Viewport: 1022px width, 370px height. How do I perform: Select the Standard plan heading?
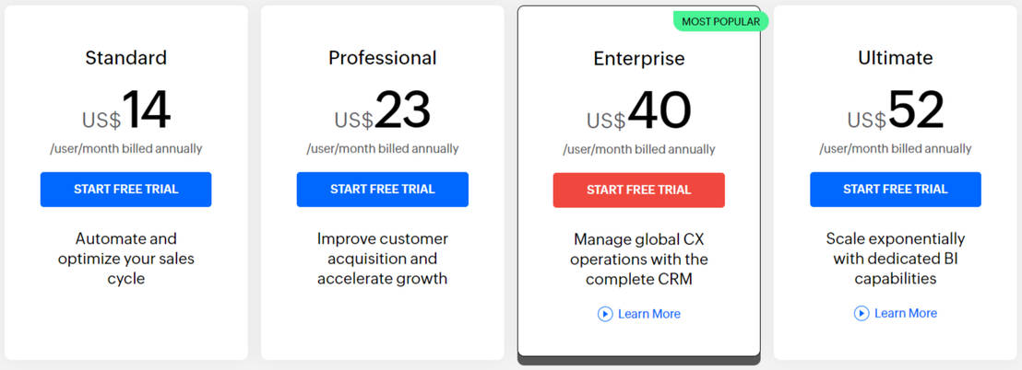125,58
